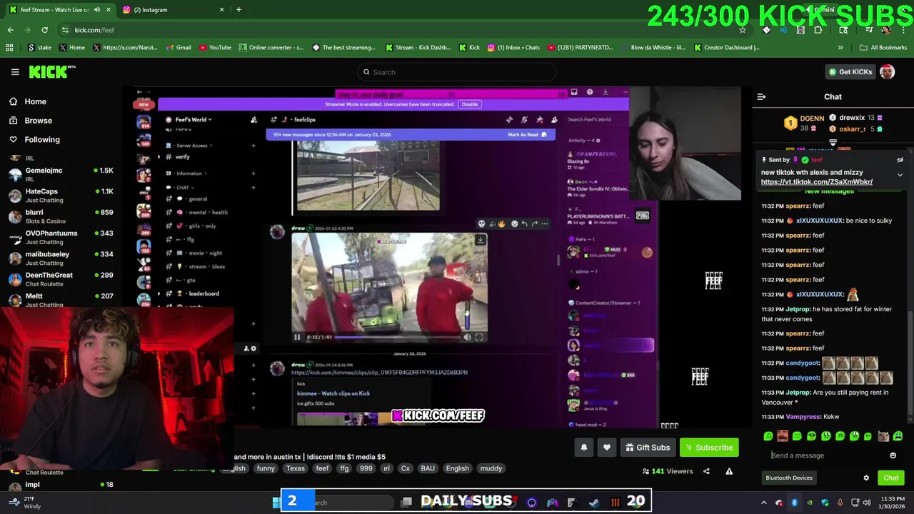Viewport: 914px width, 514px height.
Task: Switch to the Instagram browser tab
Action: point(173,10)
